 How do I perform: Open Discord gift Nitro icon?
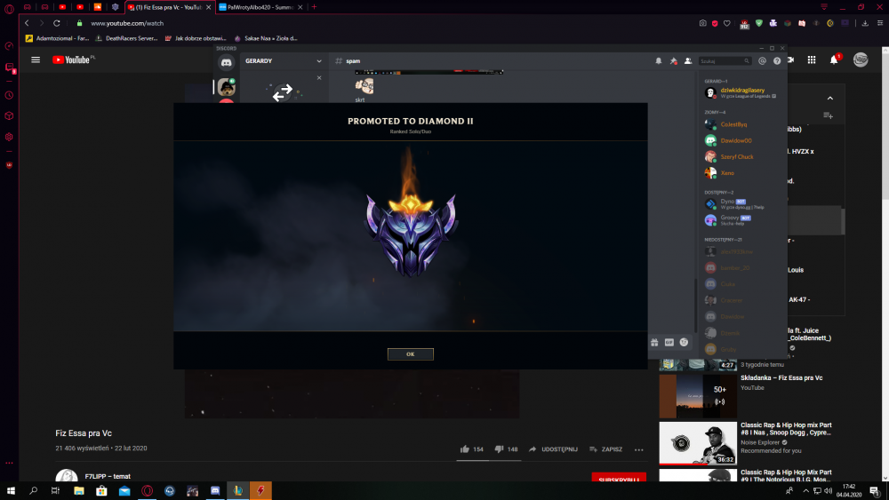654,342
